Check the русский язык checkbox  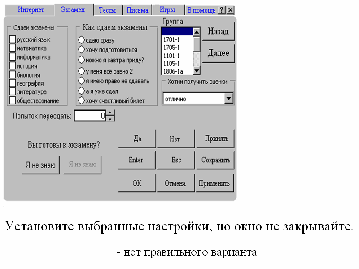click(13, 39)
